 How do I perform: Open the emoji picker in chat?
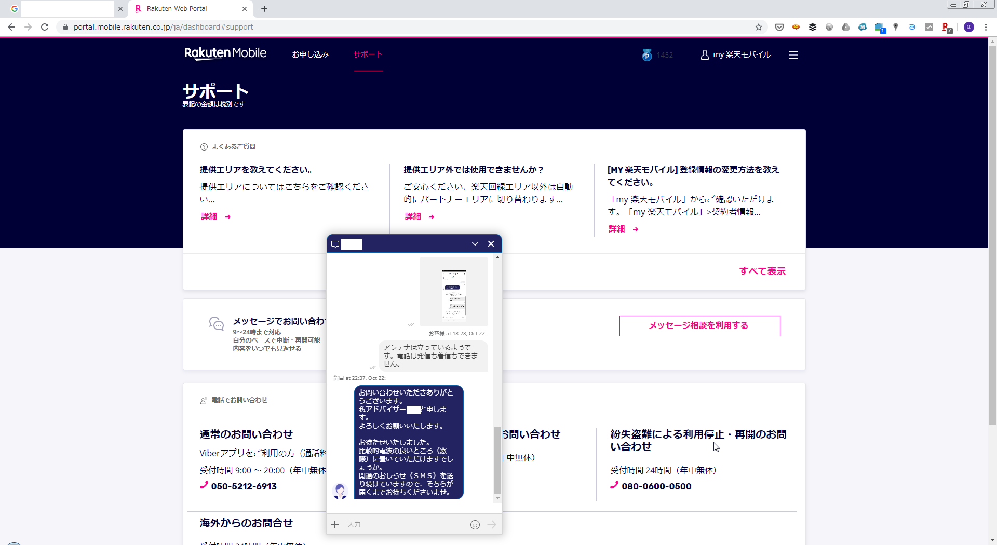(475, 525)
